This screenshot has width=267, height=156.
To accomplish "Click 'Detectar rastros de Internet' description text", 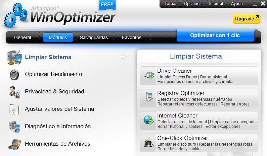I will [182, 122].
